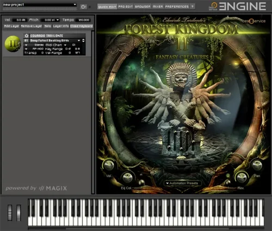Click the layer list vertical scrollbar
This screenshot has height=231, width=272.
(x=93, y=112)
